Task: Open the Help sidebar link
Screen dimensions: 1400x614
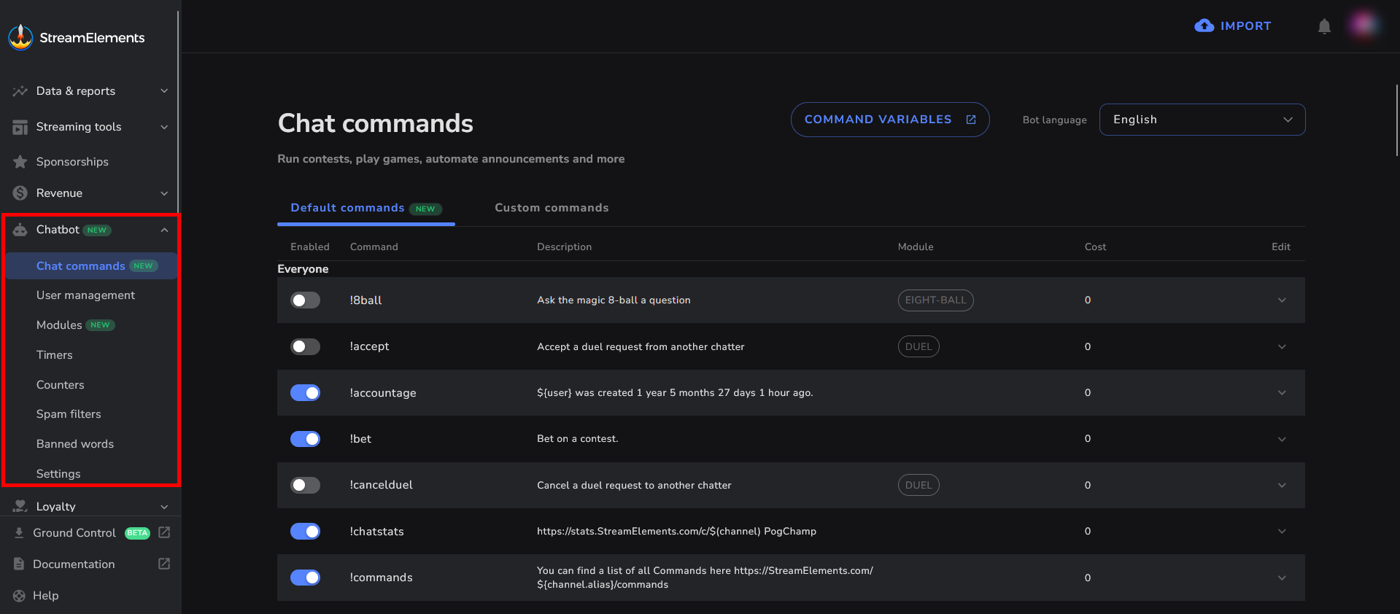Action: coord(45,596)
